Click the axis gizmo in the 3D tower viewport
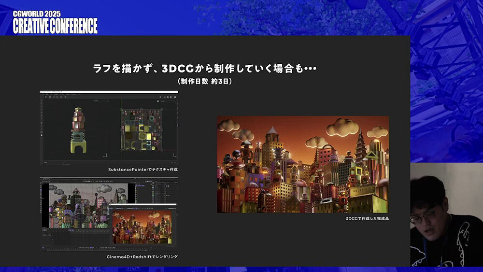 [x=106, y=155]
